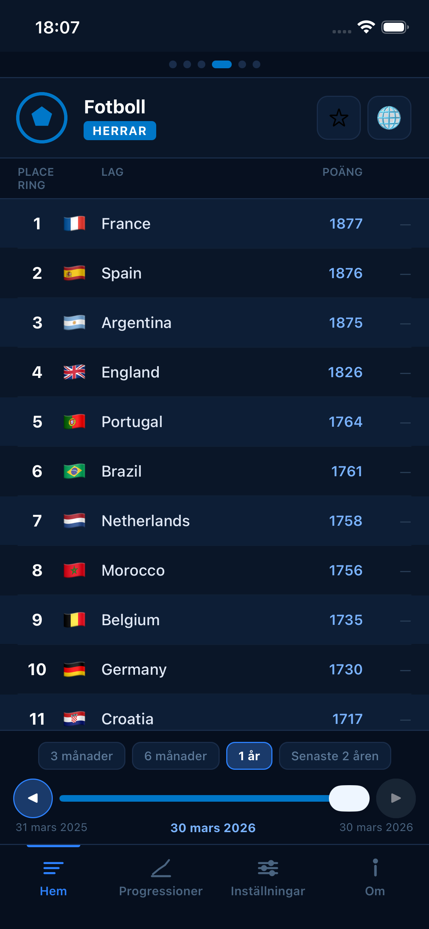This screenshot has height=929, width=429.
Task: Open sorting by the LAG column header
Action: (112, 172)
